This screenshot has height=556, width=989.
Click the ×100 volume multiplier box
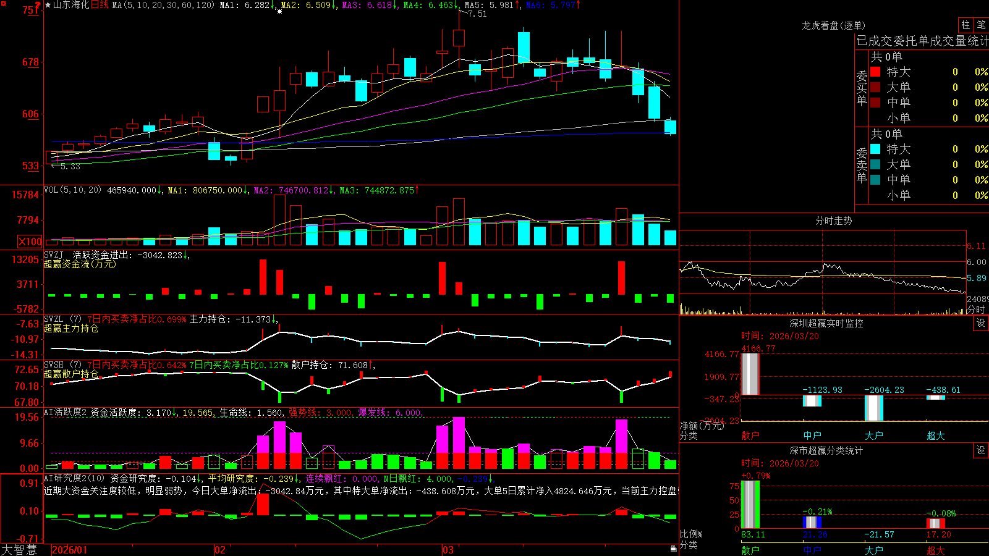click(x=30, y=242)
